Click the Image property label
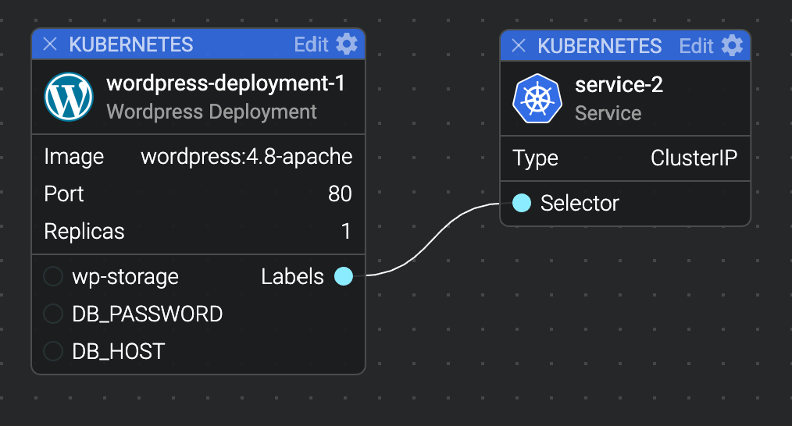 [x=73, y=157]
